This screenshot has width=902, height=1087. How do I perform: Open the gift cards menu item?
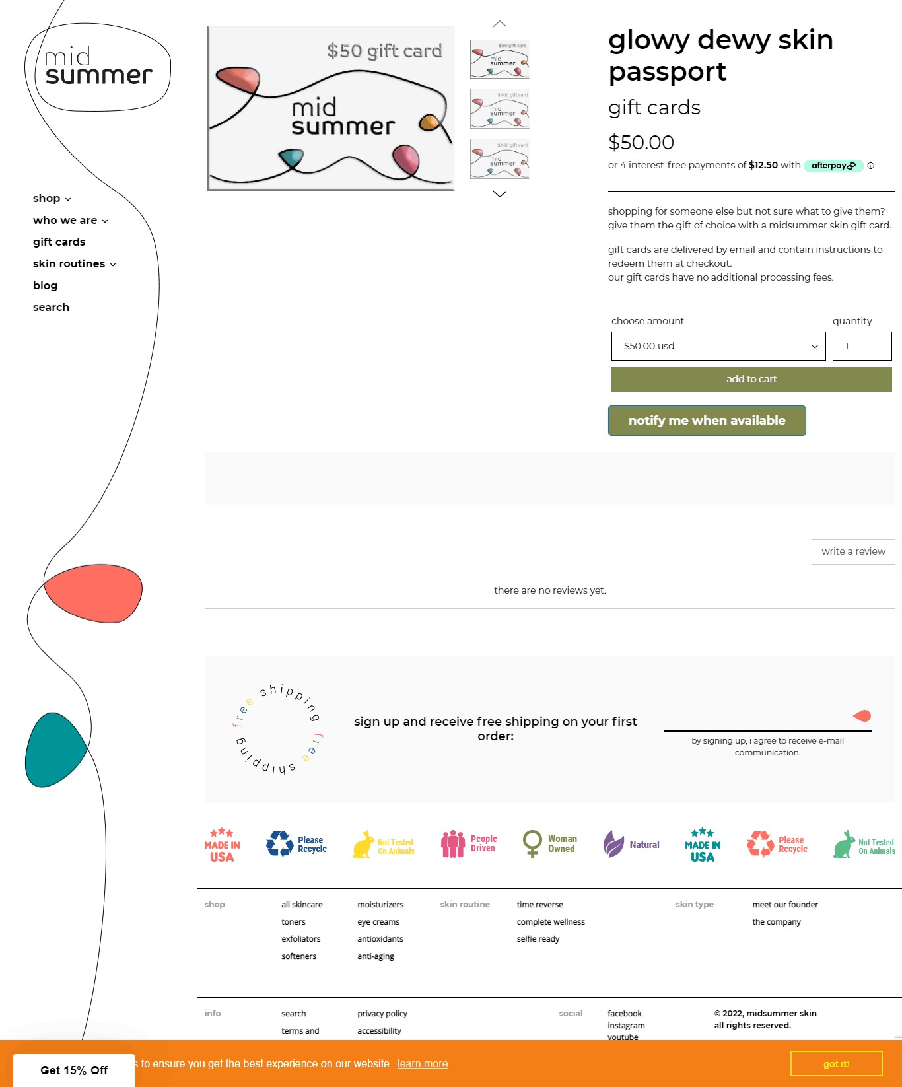coord(59,242)
